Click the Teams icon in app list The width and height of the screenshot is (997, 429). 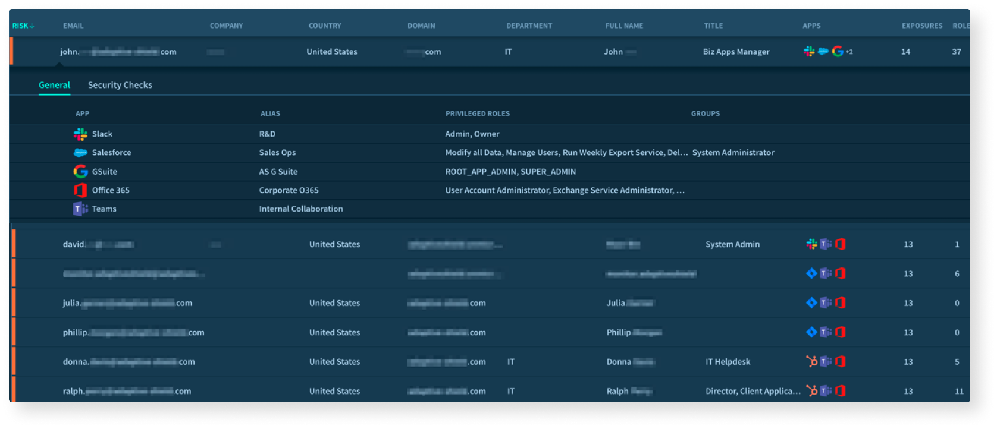[x=80, y=209]
